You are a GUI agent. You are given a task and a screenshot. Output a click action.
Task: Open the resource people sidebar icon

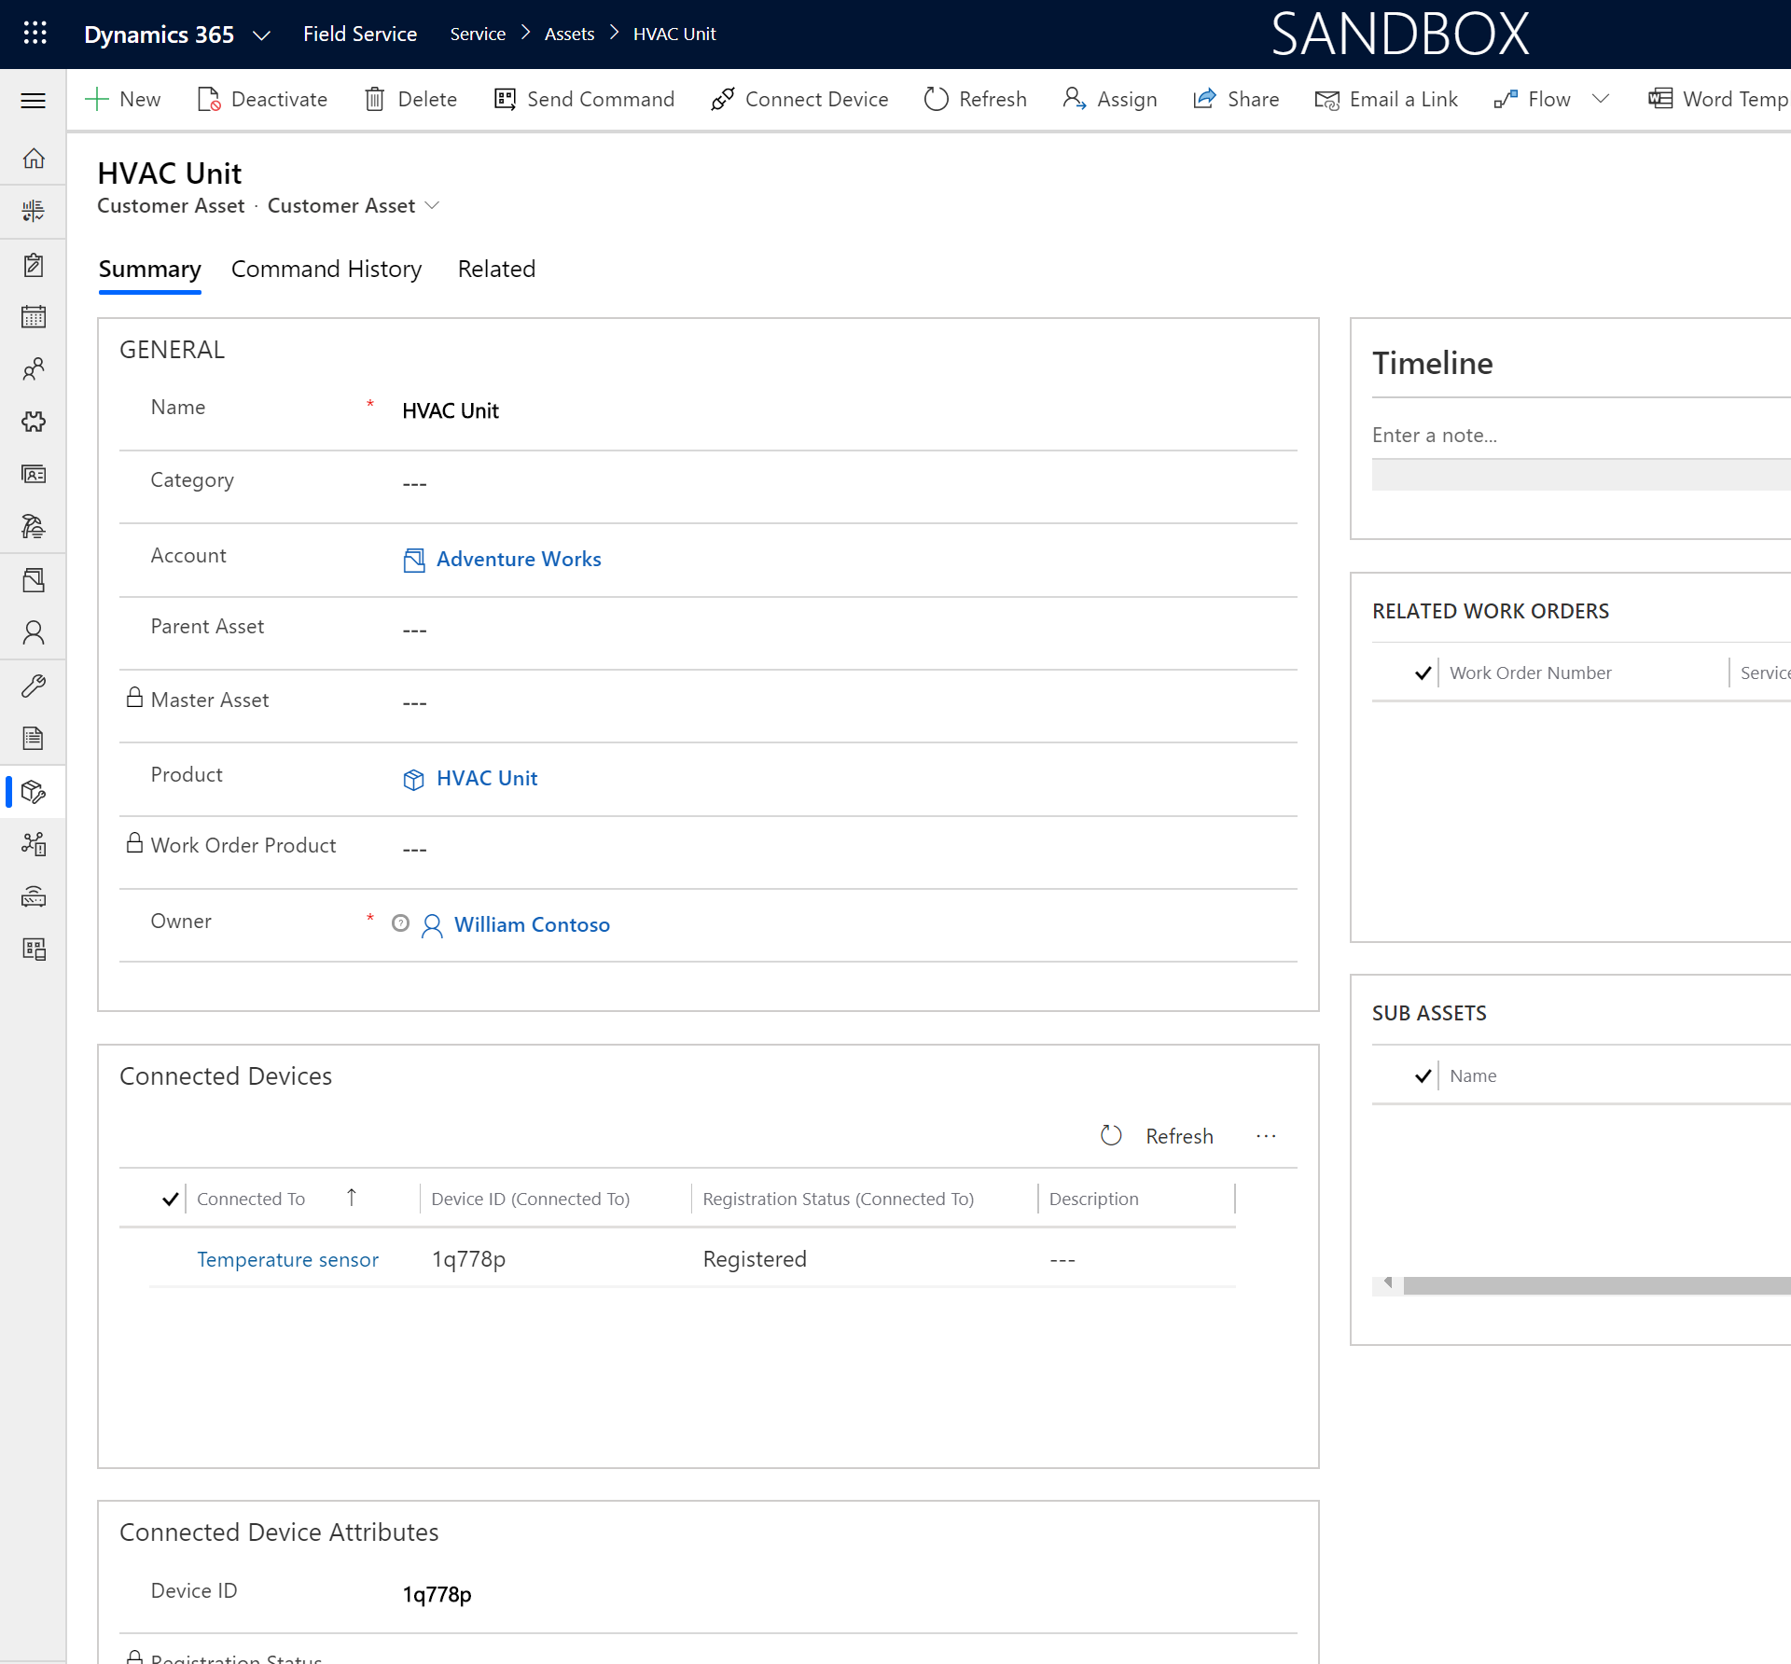(34, 369)
